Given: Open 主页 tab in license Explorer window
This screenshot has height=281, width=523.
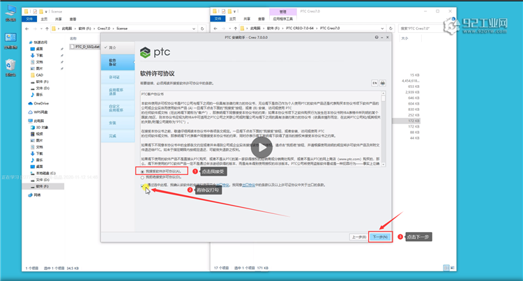Looking at the screenshot, I should (44, 19).
